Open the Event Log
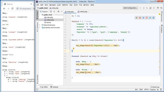This screenshot has width=164, height=92. [155, 87]
